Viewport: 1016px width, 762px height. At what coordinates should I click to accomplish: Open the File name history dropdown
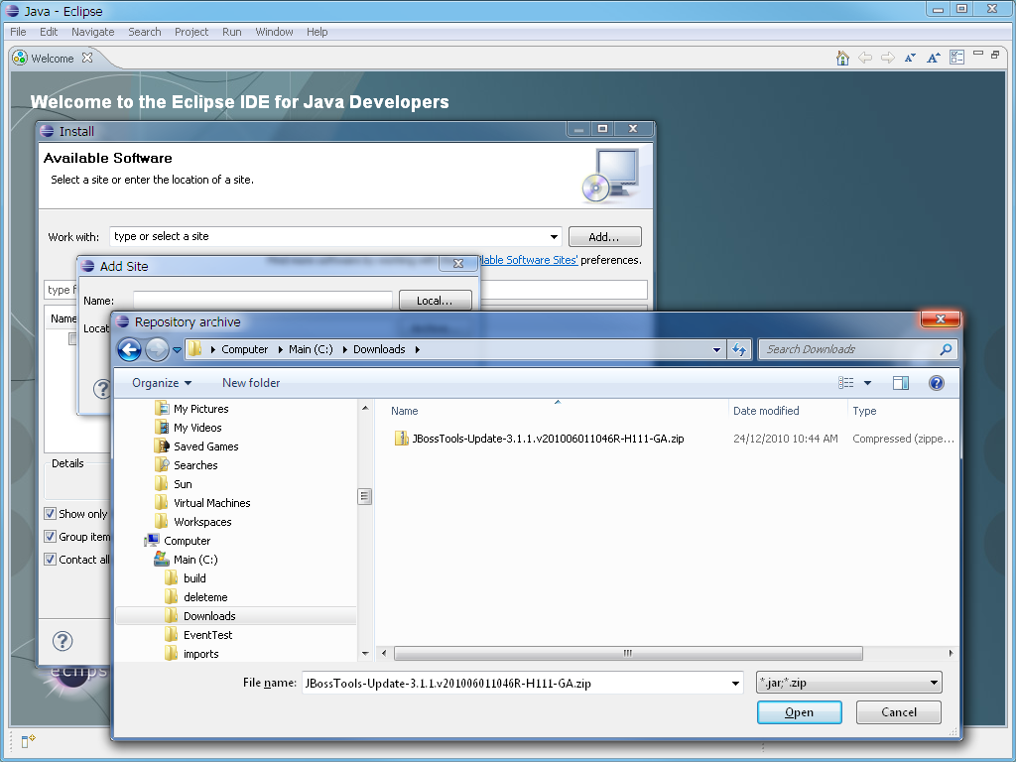[x=735, y=683]
